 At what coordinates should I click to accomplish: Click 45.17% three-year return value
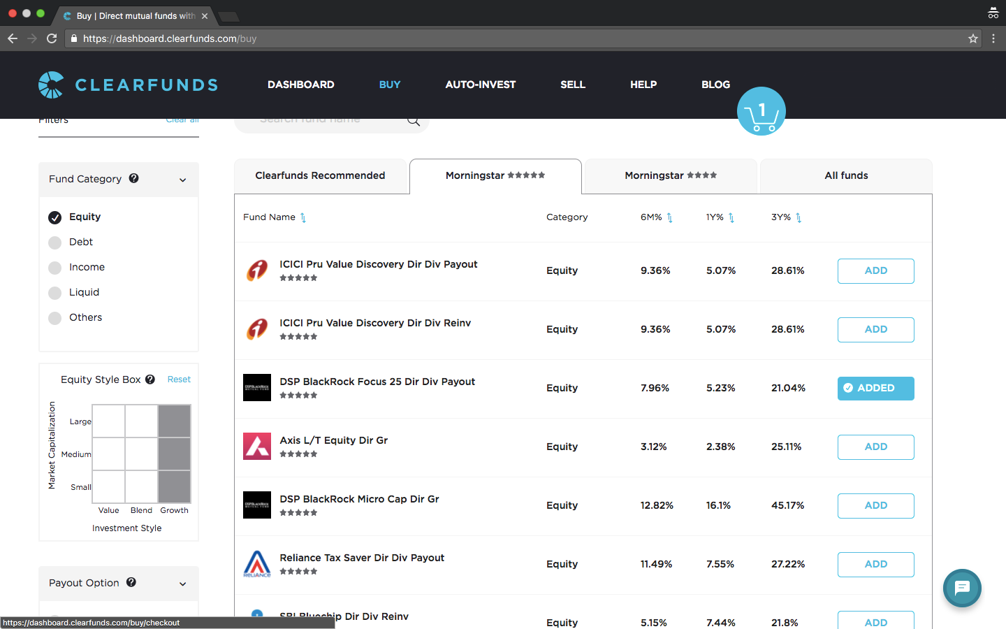pyautogui.click(x=787, y=505)
